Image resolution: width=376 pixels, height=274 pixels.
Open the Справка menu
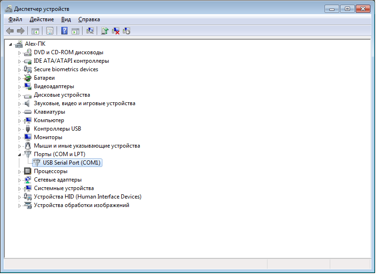click(89, 19)
